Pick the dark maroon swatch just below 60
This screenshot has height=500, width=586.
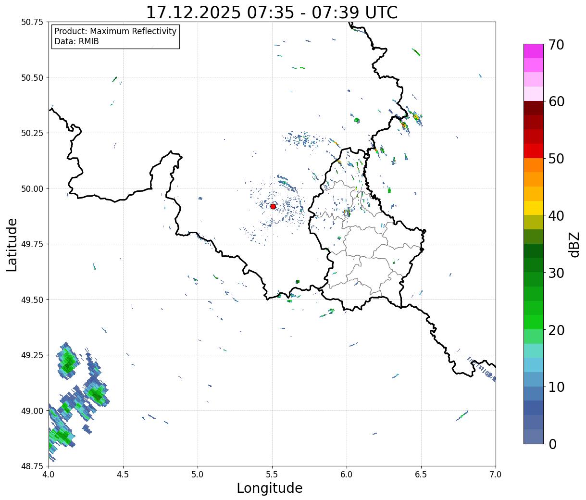click(x=534, y=108)
